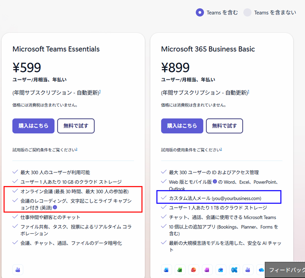Image resolution: width=305 pixels, height=278 pixels.
Task: Click オンライン会議 (最長 30 時間) feature
Action: pyautogui.click(x=74, y=192)
